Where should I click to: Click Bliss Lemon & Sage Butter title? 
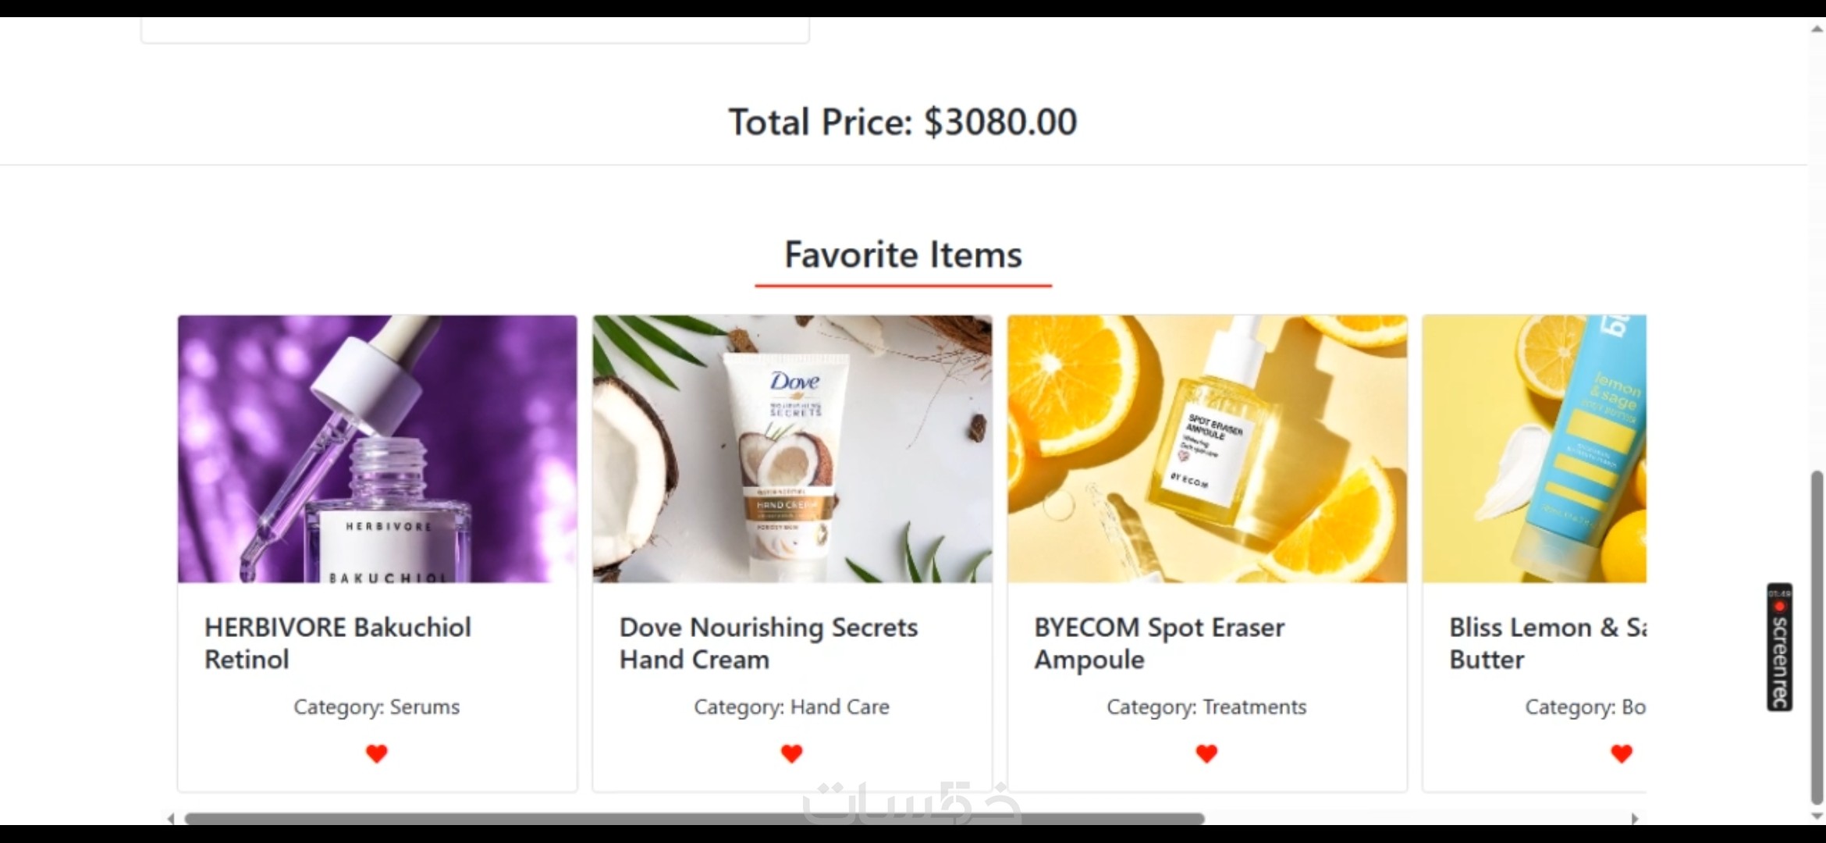pyautogui.click(x=1548, y=643)
